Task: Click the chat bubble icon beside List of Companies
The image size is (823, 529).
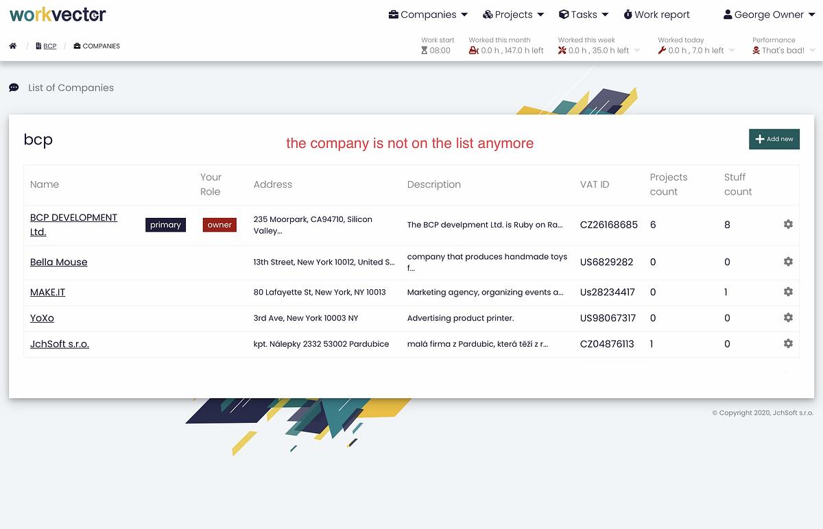Action: (14, 88)
